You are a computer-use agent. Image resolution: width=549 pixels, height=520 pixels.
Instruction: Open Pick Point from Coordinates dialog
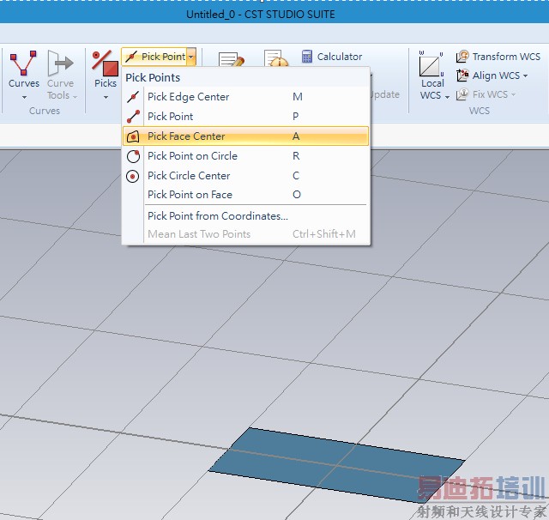246,215
